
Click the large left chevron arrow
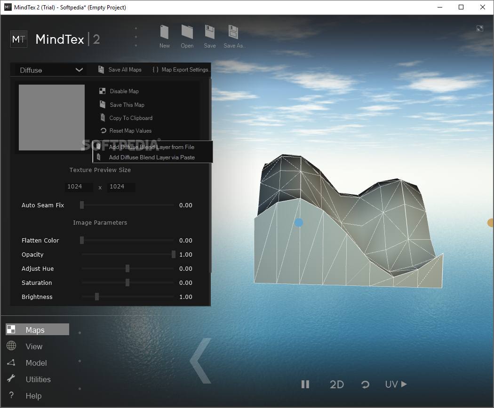(201, 361)
